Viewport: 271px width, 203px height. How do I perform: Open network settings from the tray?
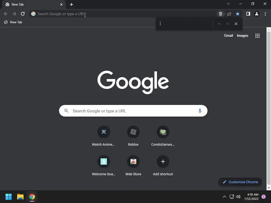pos(232,197)
